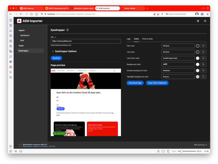Image resolution: width=218 pixels, height=164 pixels.
Task: Switch to the Fonts & sizes tab
Action: pos(147,39)
